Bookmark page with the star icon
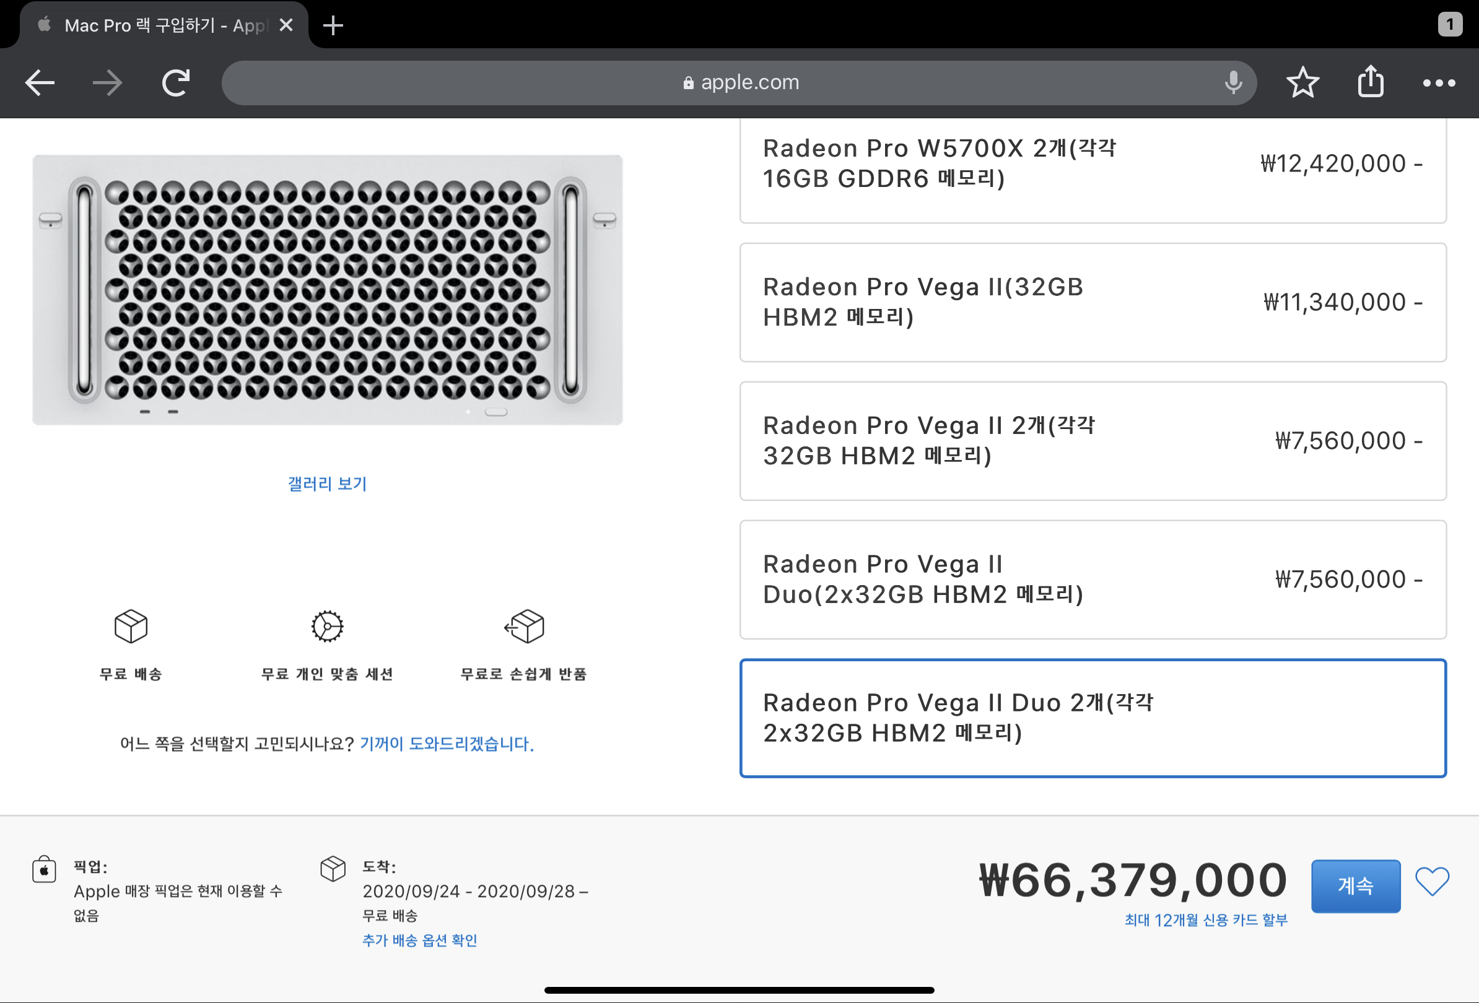The image size is (1479, 1003). point(1302,84)
